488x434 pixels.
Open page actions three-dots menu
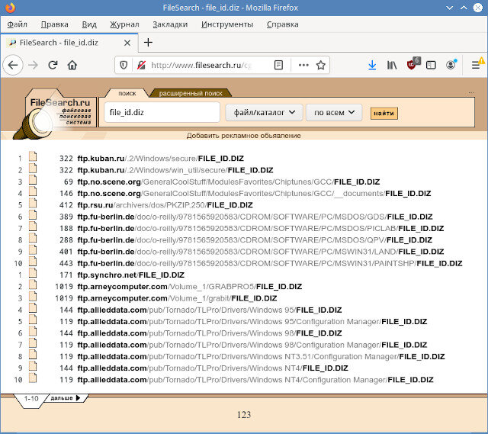[303, 65]
